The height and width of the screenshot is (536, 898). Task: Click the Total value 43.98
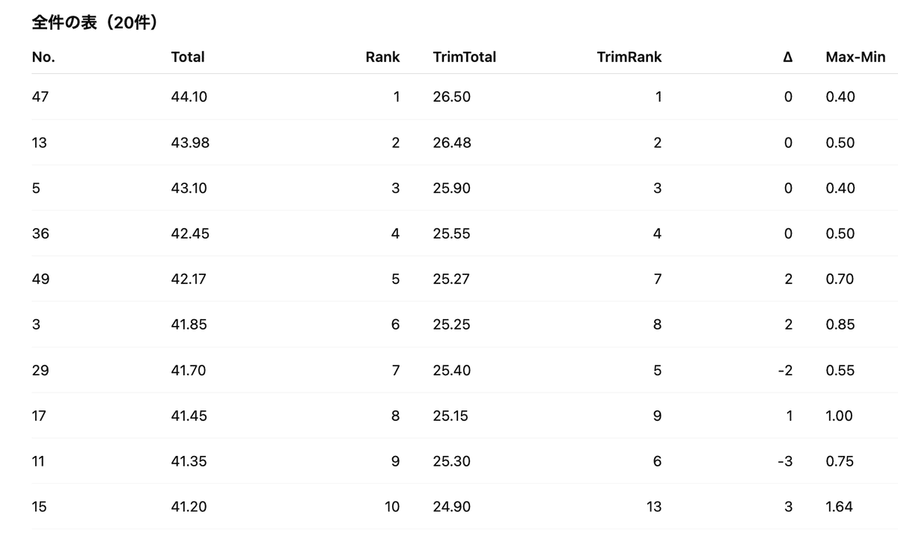[190, 143]
